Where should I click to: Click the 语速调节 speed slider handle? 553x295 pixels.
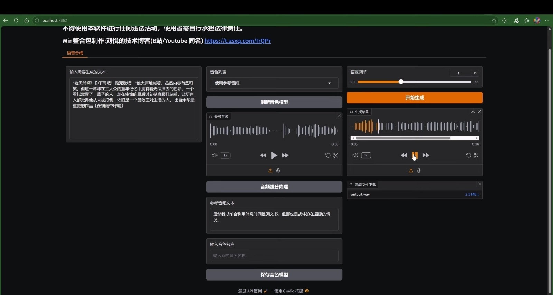tap(401, 82)
